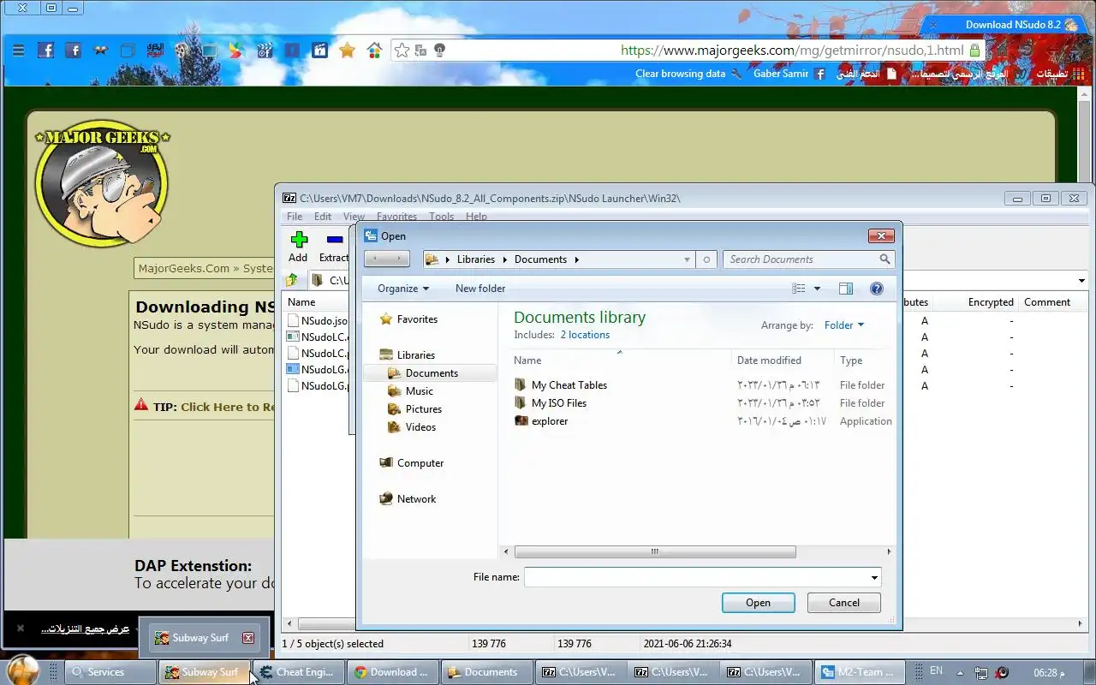The width and height of the screenshot is (1096, 685).
Task: Click the lightbulb icon in address bar
Action: [440, 51]
